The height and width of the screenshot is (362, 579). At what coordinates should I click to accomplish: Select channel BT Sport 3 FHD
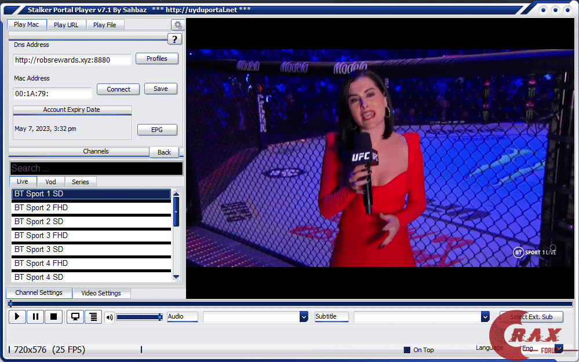[x=91, y=235]
